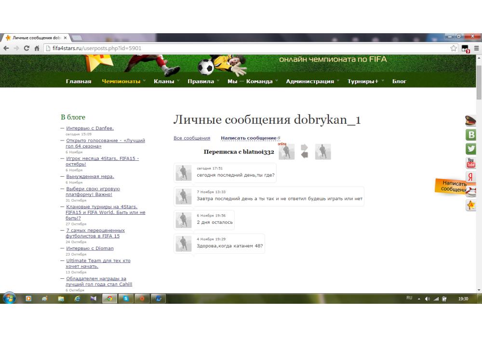Open the Интервью с Danfee blog post
This screenshot has width=482, height=337.
point(90,128)
